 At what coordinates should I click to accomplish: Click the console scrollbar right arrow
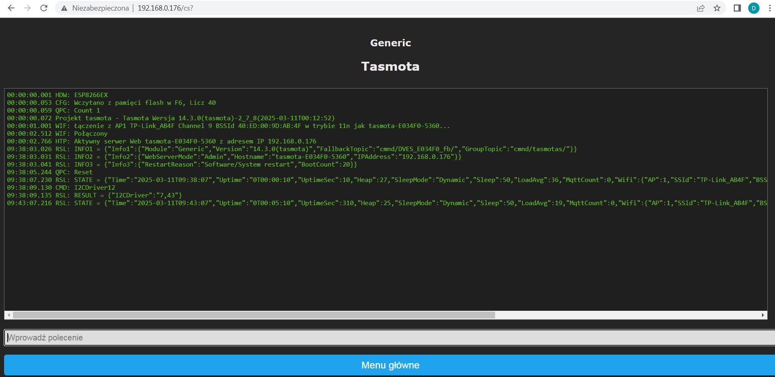point(763,315)
